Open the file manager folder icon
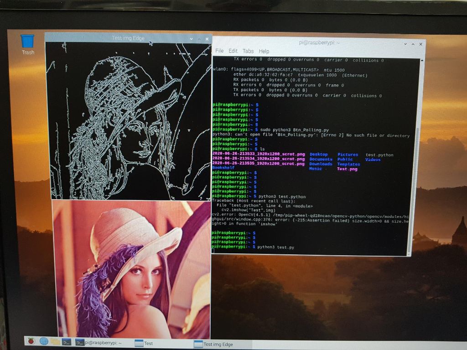 click(x=55, y=341)
